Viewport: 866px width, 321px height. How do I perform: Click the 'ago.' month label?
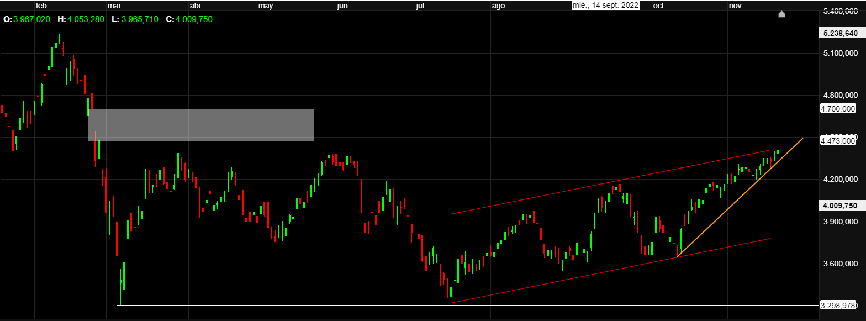[499, 6]
